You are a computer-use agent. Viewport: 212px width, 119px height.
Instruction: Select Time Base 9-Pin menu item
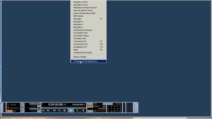[x=88, y=39]
